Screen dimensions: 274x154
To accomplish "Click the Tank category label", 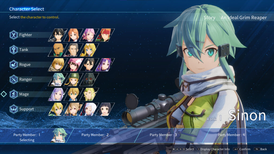I will 24,50.
